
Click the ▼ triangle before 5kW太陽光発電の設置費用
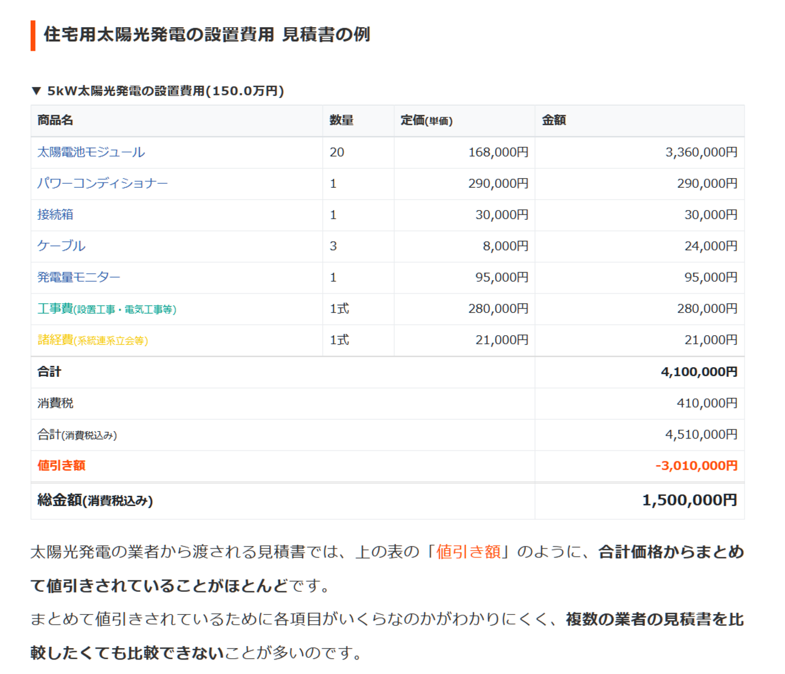pyautogui.click(x=36, y=91)
